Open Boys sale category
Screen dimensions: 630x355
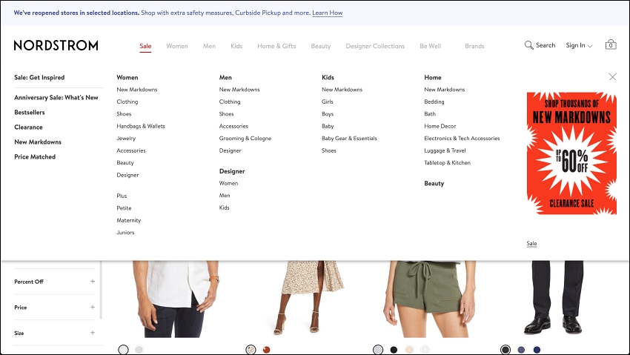(x=328, y=114)
